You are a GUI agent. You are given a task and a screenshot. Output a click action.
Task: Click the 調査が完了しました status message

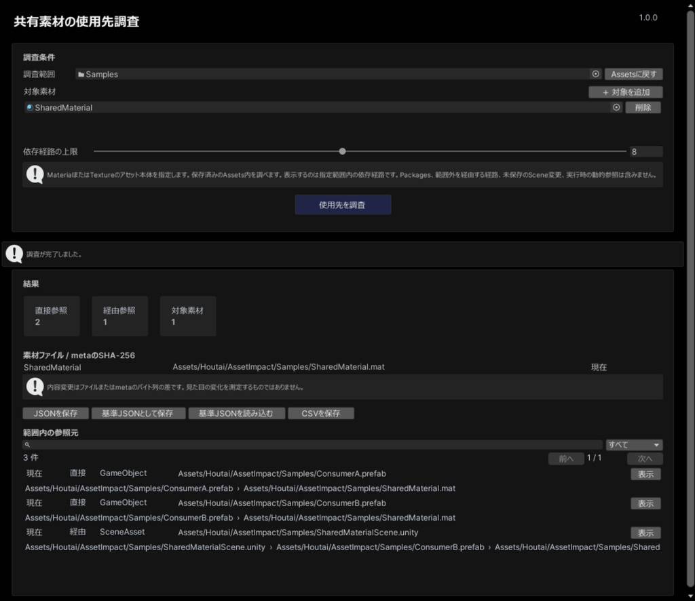54,254
